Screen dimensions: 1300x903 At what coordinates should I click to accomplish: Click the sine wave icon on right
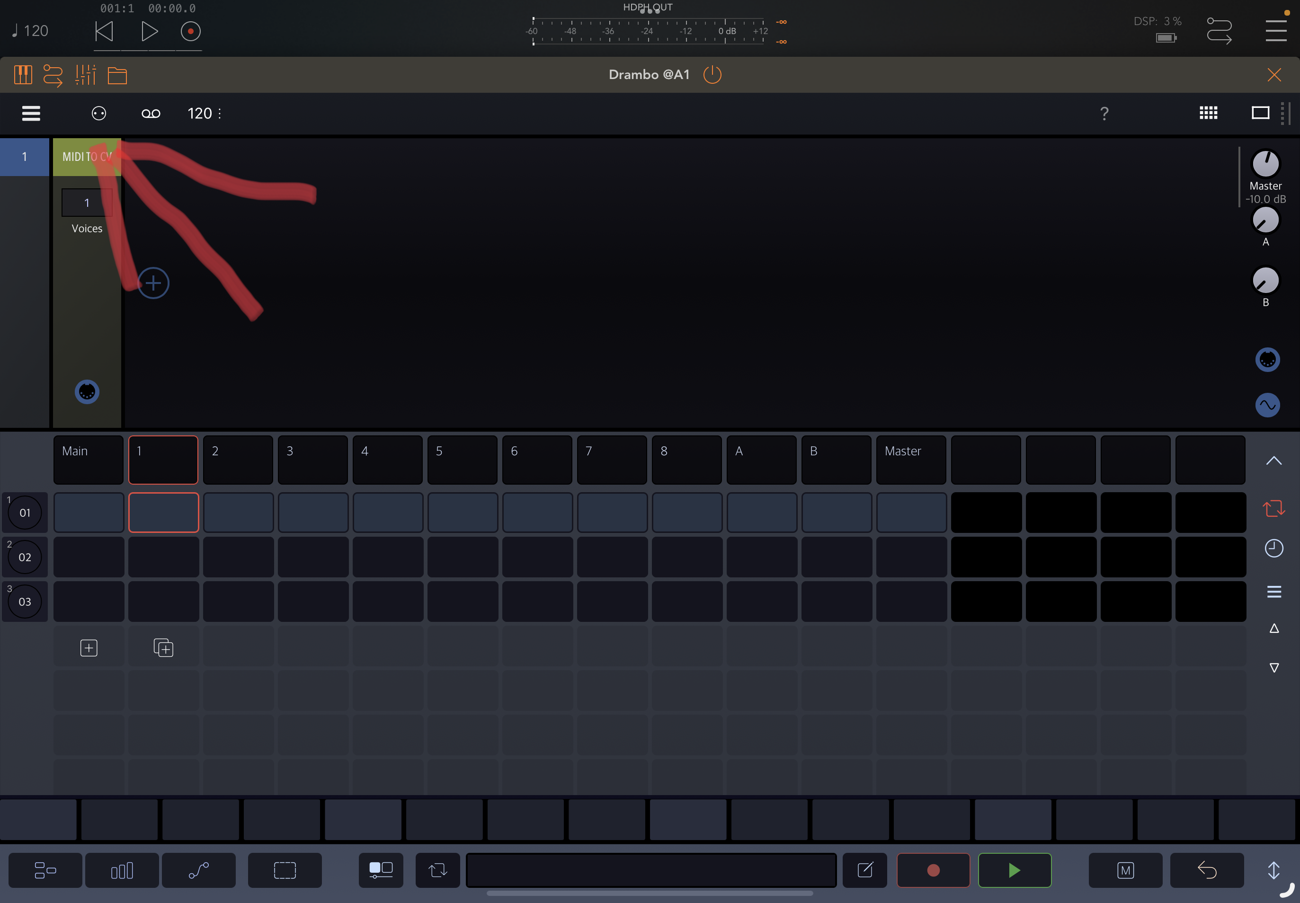(1267, 405)
